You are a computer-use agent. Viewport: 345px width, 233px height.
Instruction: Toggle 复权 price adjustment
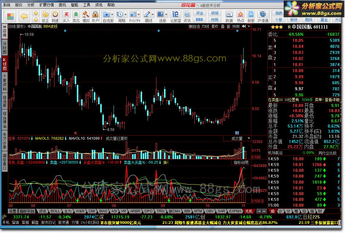tap(215, 27)
